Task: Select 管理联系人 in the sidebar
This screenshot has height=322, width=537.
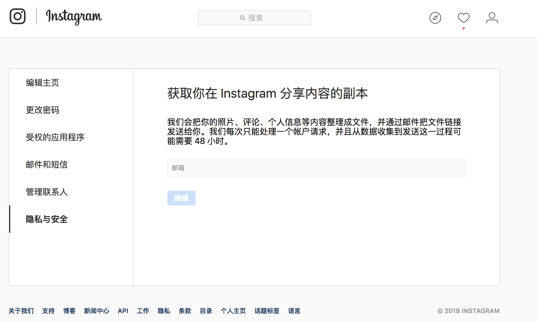Action: 47,192
